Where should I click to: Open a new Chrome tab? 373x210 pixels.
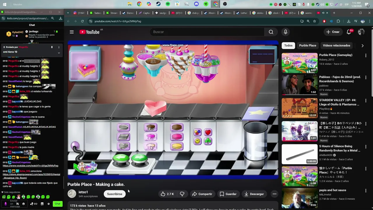334,13
